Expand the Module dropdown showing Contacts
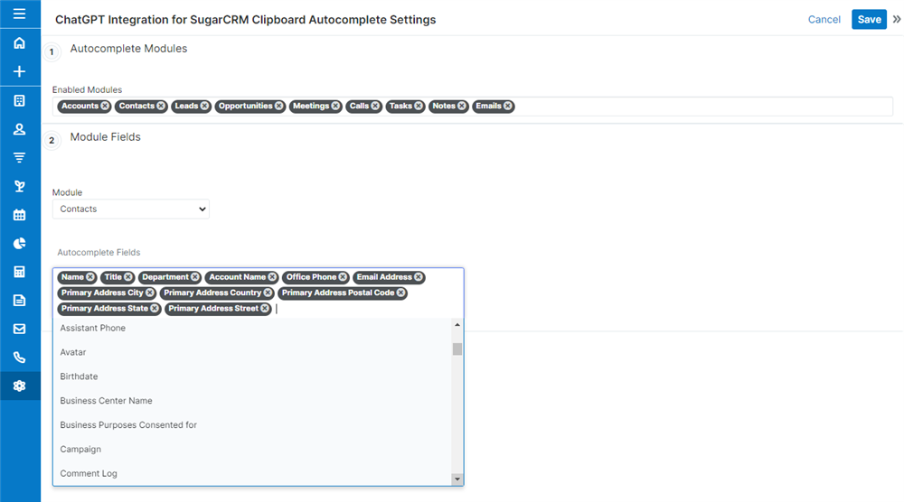Screen dimensions: 904x502 point(130,209)
